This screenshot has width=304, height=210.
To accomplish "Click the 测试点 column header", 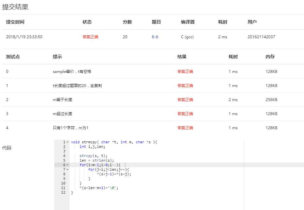I will click(x=13, y=57).
